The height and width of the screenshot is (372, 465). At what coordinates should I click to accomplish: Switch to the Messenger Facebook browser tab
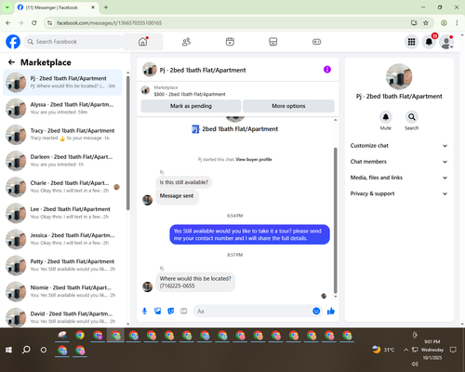(x=57, y=7)
